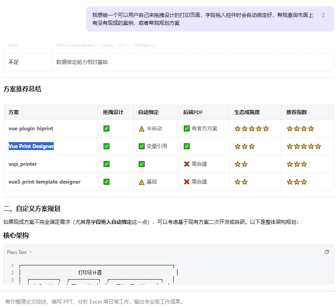Click the 后端PDF column header
Screen dimensions: 336x306
193,113
